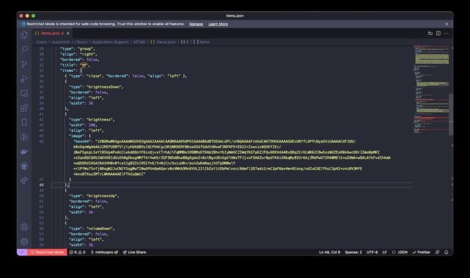Open the Docker view in activity bar

[x=24, y=152]
